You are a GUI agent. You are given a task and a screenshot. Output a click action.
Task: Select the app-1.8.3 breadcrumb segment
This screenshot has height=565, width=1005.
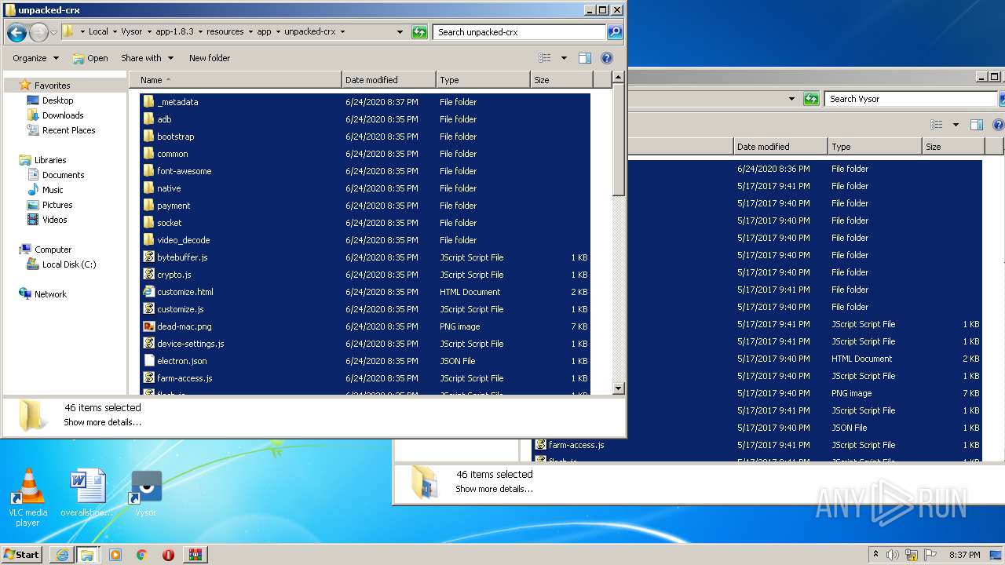pyautogui.click(x=174, y=32)
